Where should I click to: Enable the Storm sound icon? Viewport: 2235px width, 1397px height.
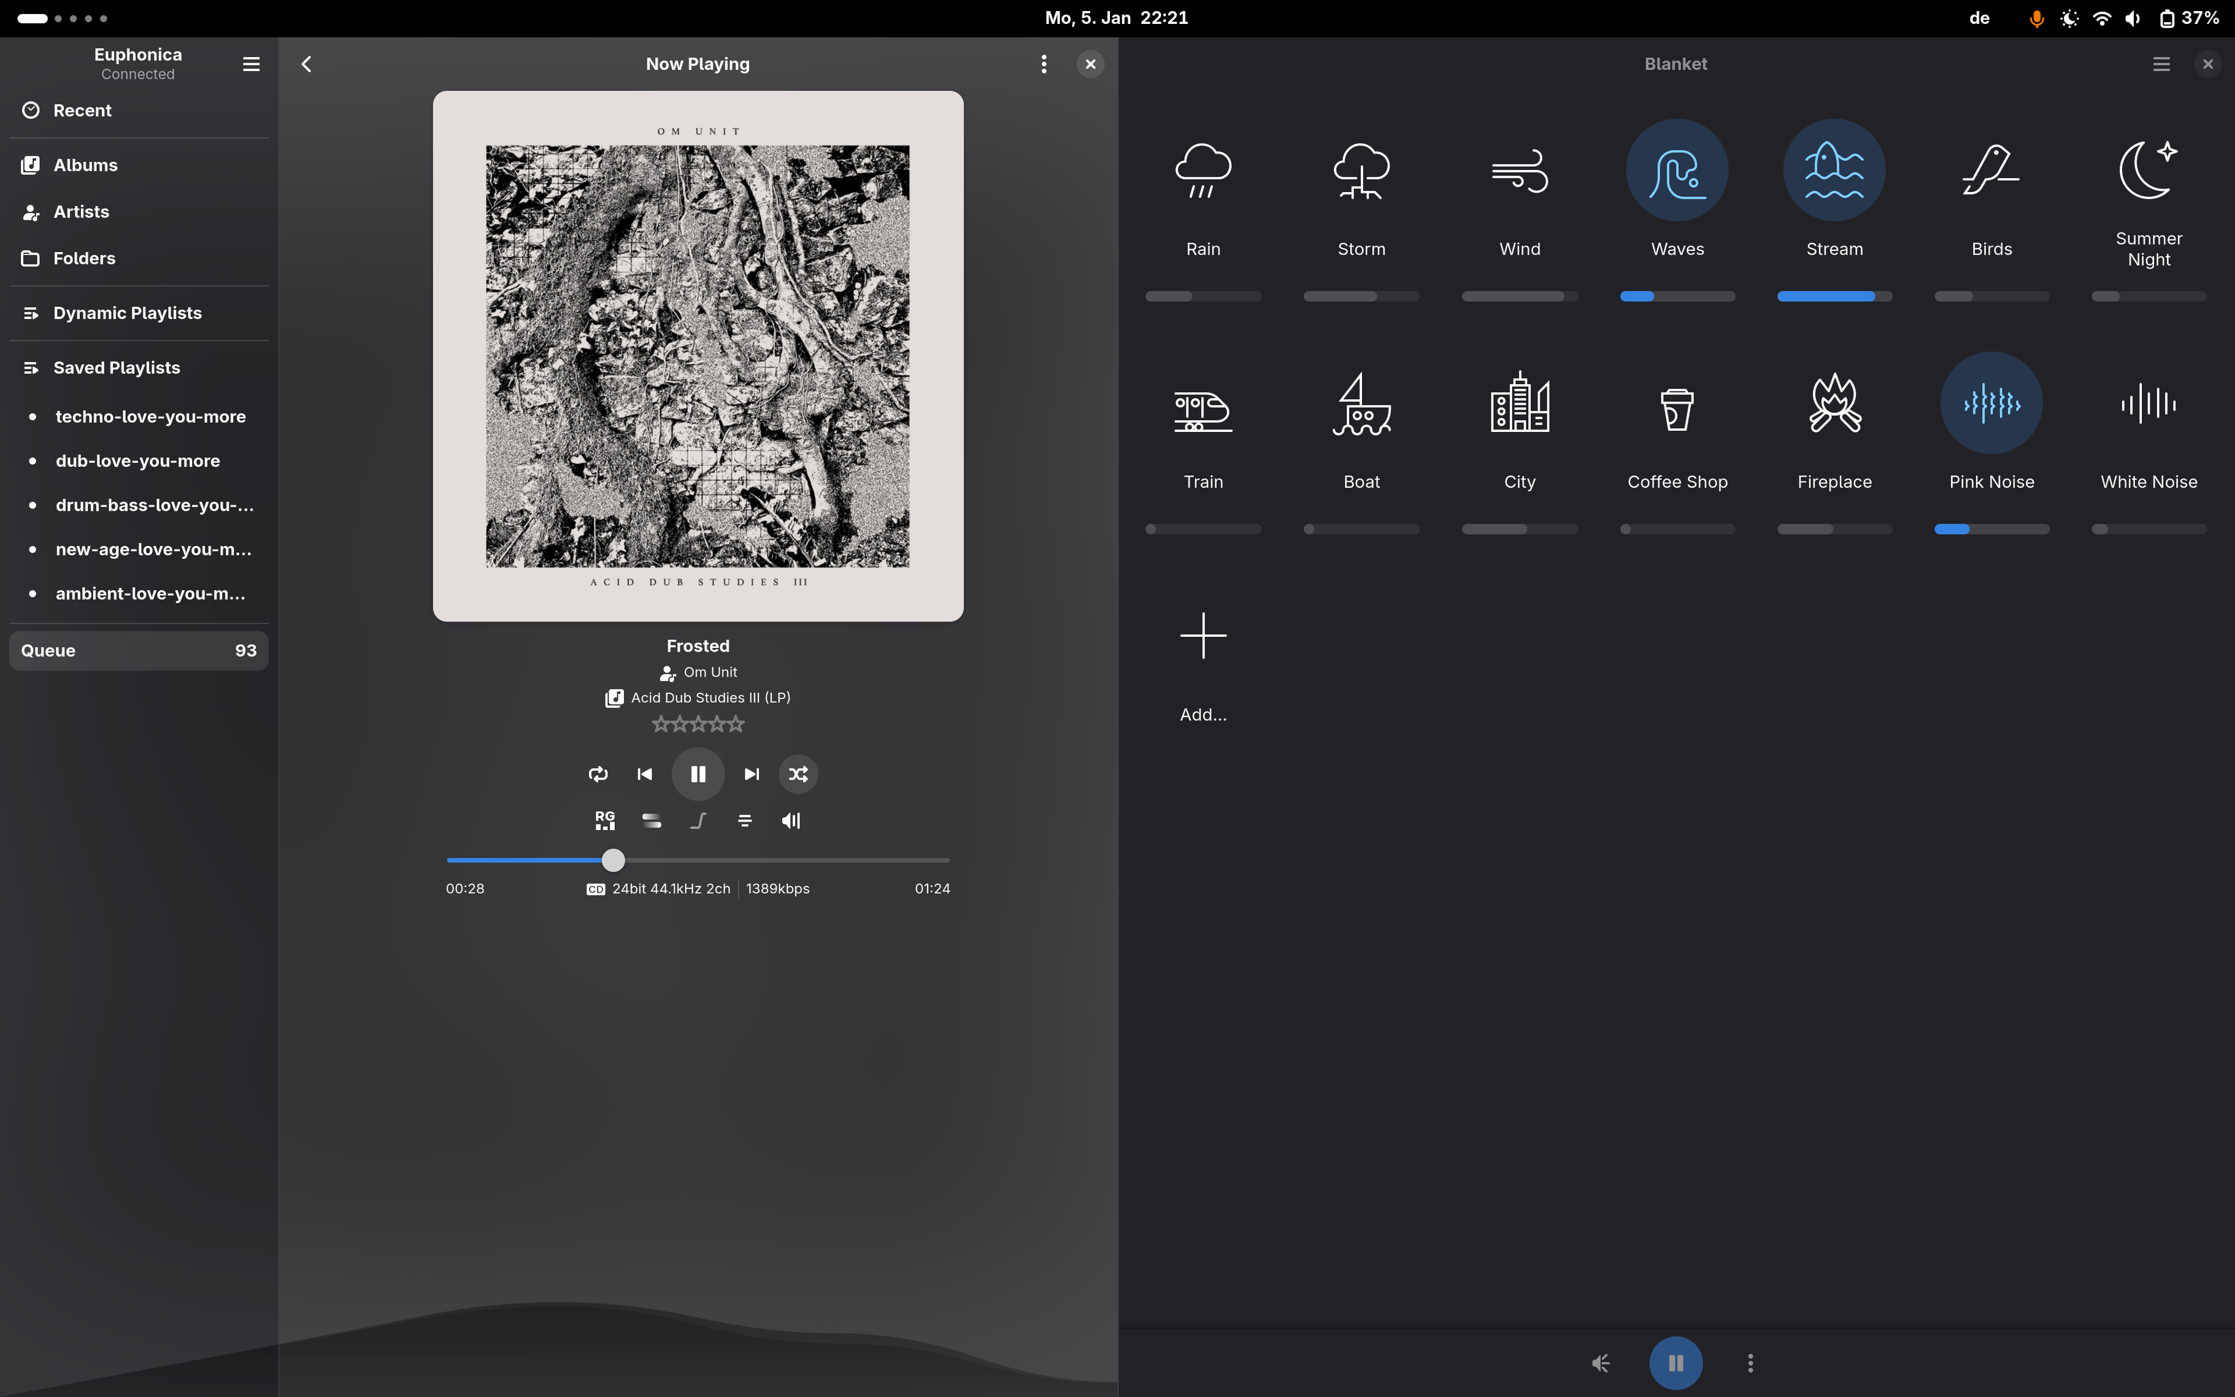[1361, 171]
